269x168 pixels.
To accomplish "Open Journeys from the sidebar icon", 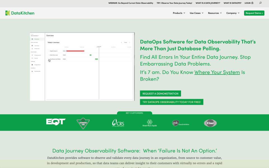I will click(32, 46).
